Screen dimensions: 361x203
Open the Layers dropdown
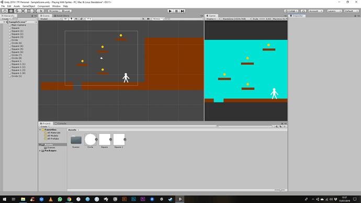(334, 11)
